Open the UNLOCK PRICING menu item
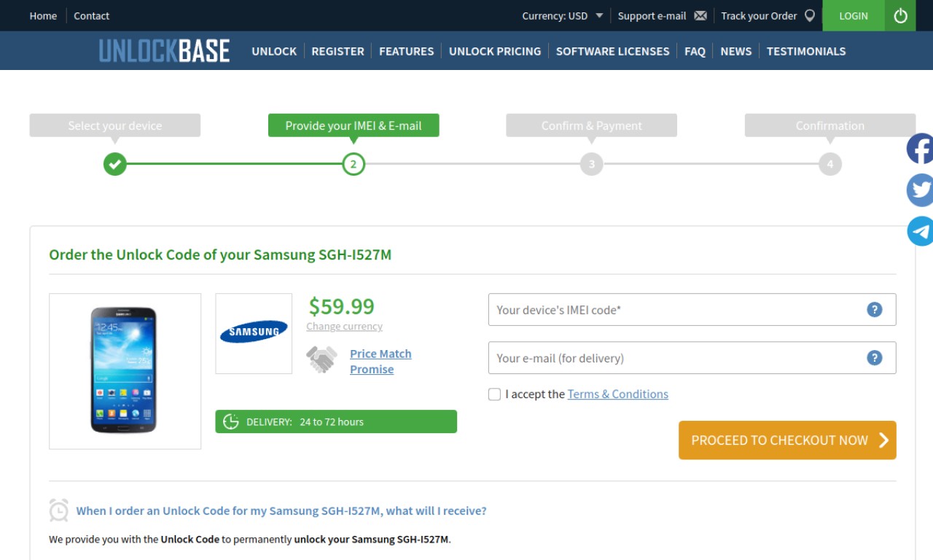This screenshot has height=560, width=933. (x=495, y=51)
